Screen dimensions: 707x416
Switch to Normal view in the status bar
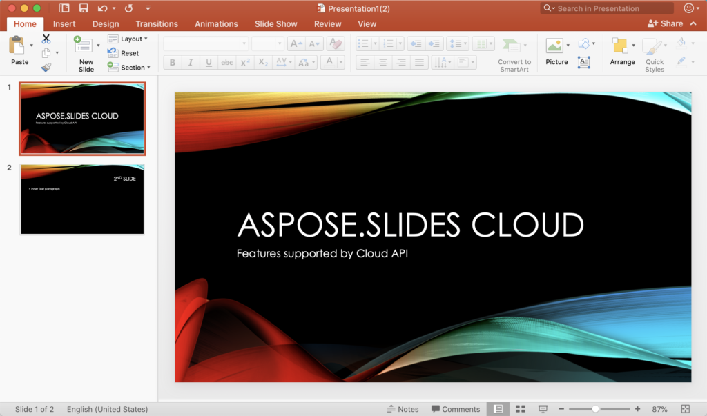pyautogui.click(x=498, y=409)
